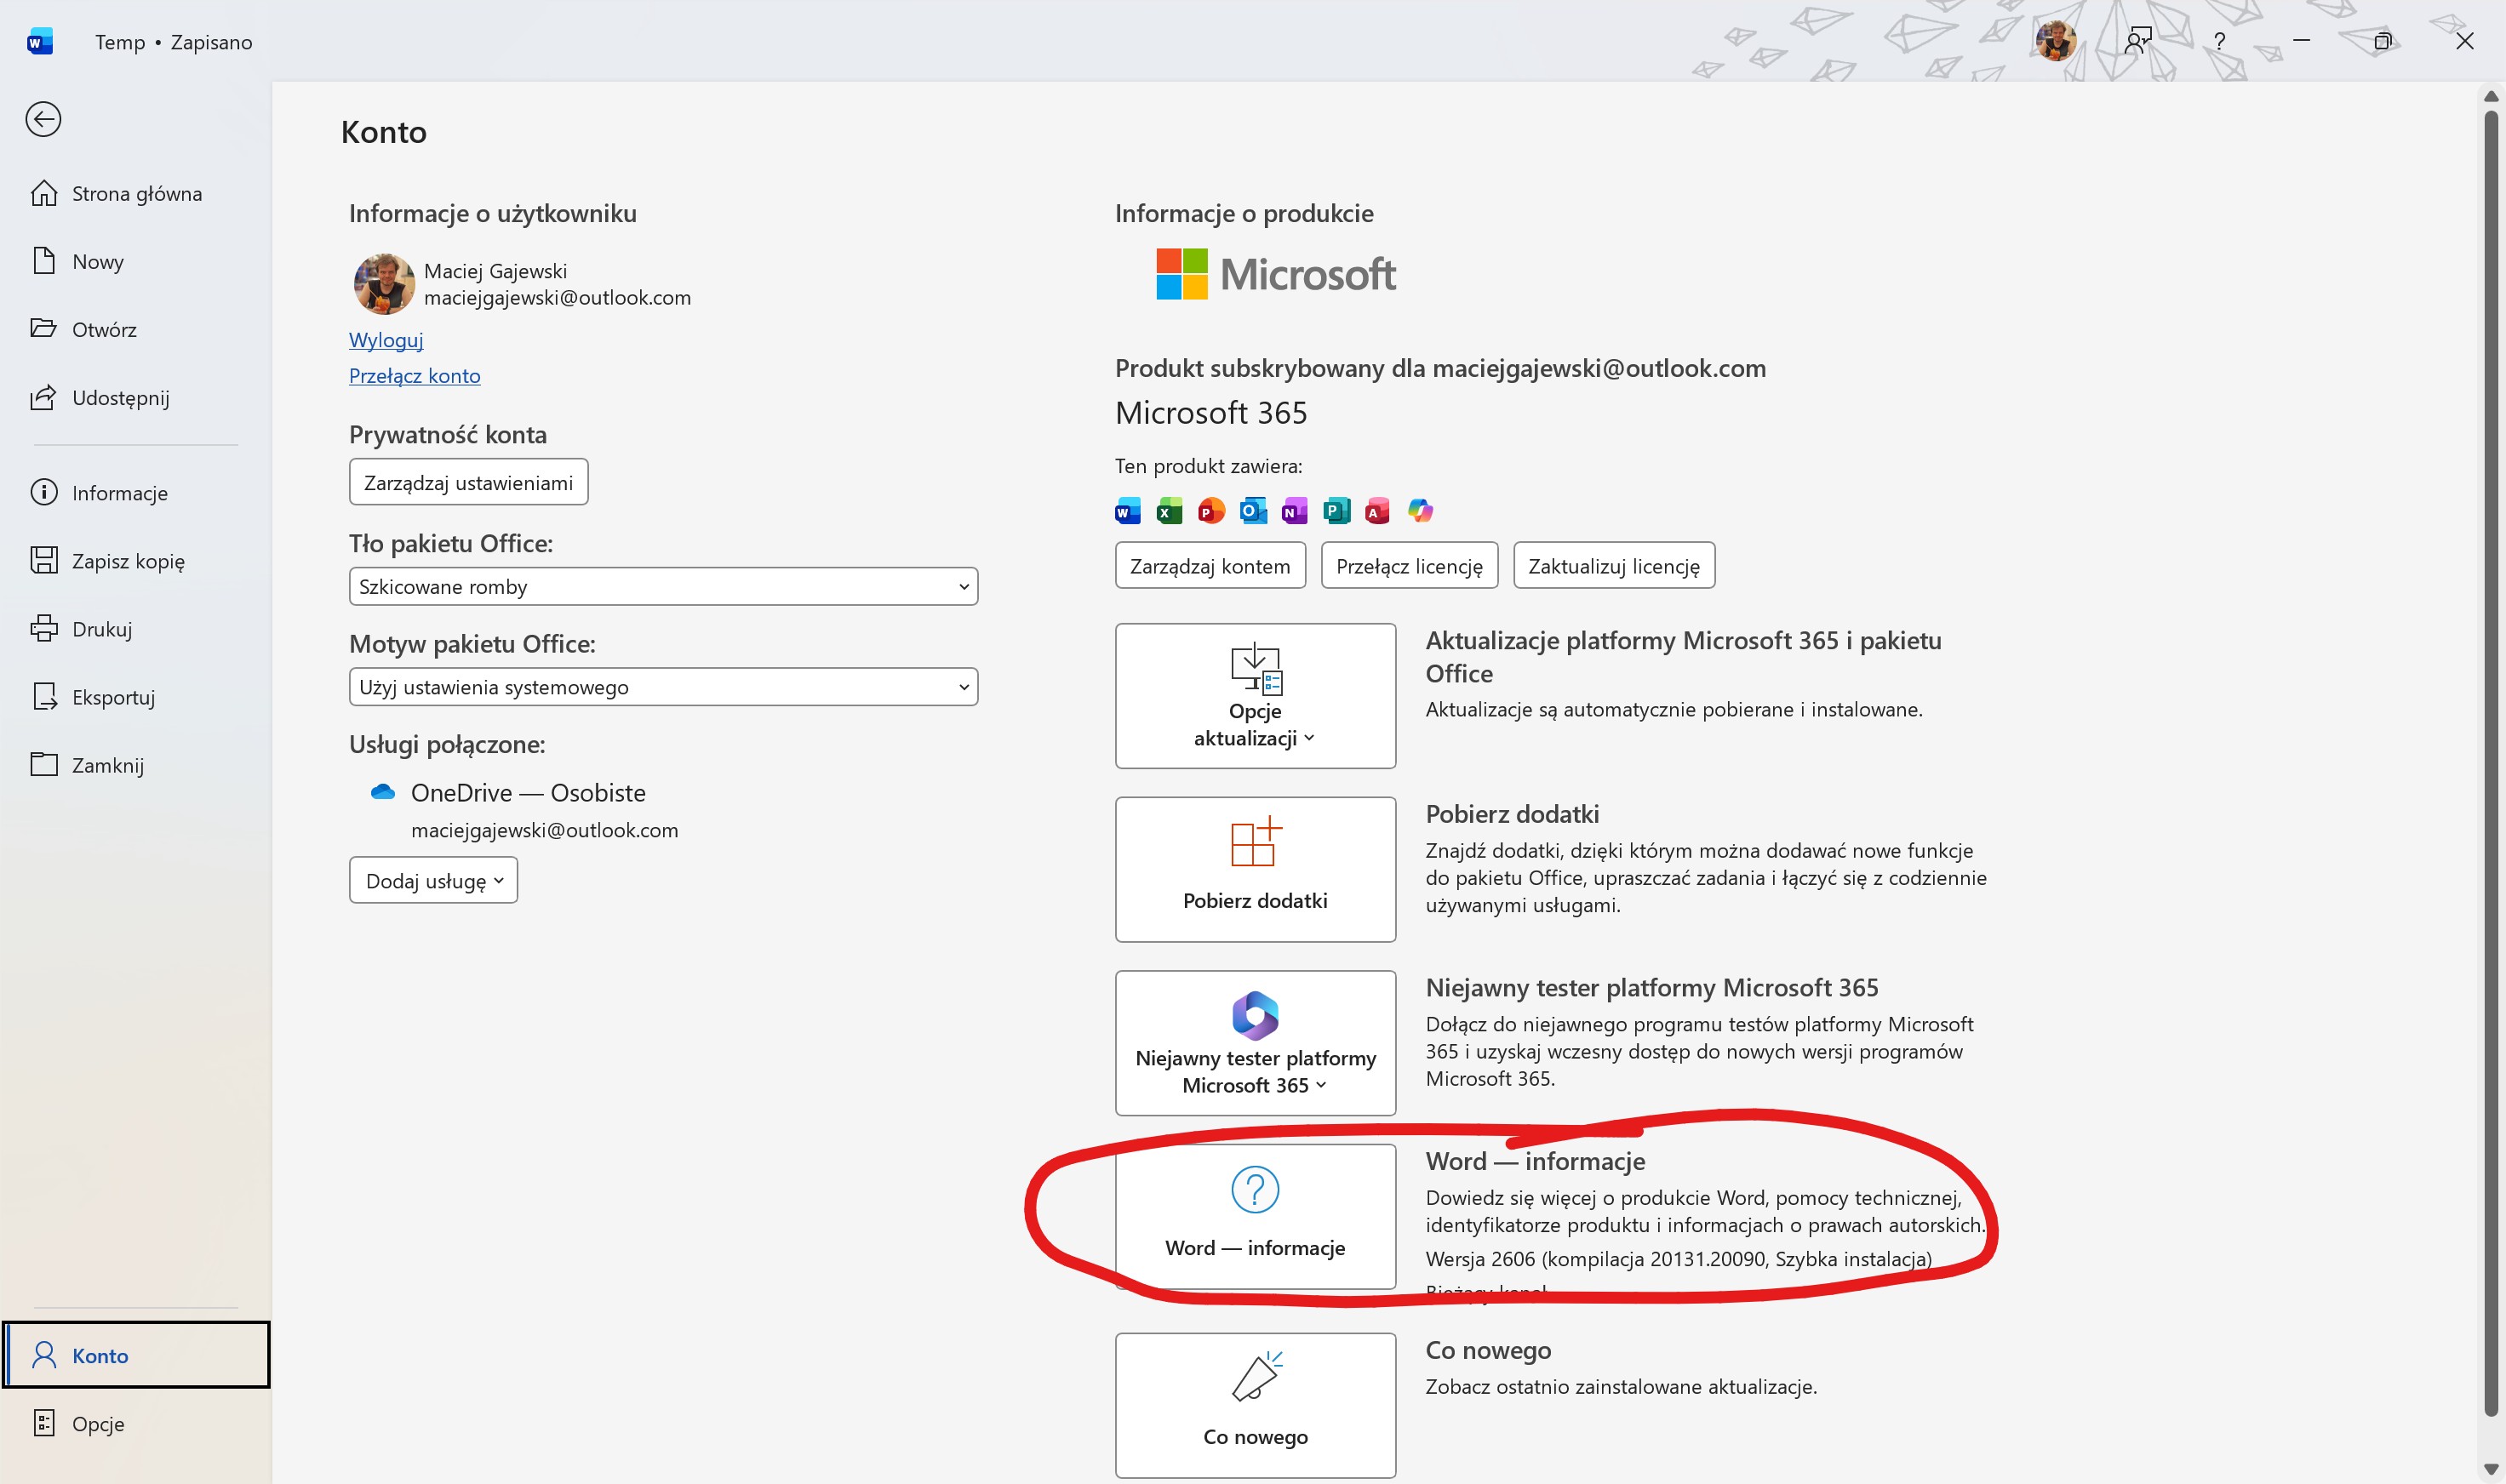Click the user avatar in title bar
Viewport: 2506px width, 1484px height.
[2056, 41]
